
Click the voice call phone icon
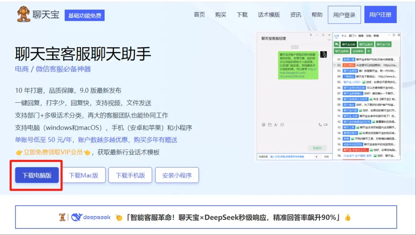point(320,124)
